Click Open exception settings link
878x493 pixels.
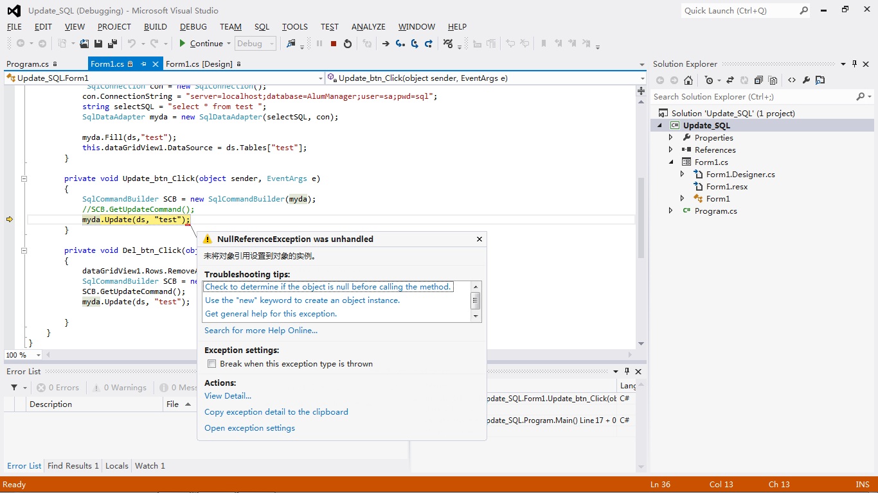249,428
